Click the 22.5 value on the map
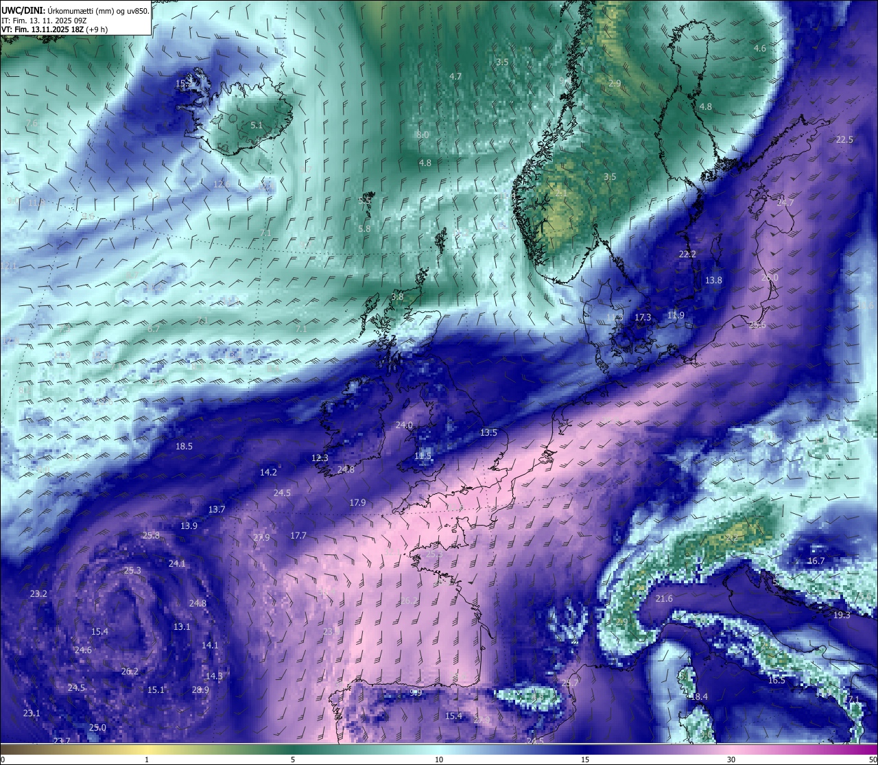 click(x=844, y=139)
